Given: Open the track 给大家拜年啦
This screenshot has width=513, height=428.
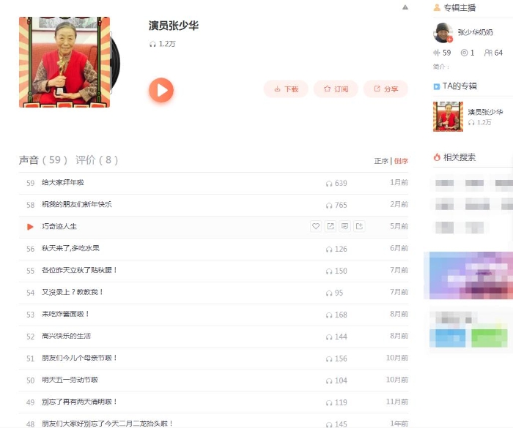Looking at the screenshot, I should point(63,183).
